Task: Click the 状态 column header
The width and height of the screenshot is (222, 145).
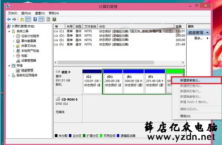Action: 136,26
